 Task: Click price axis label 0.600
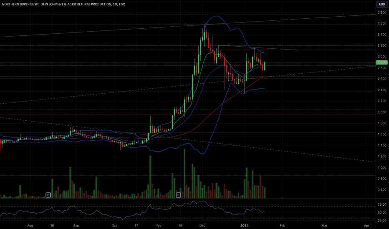[382, 190]
